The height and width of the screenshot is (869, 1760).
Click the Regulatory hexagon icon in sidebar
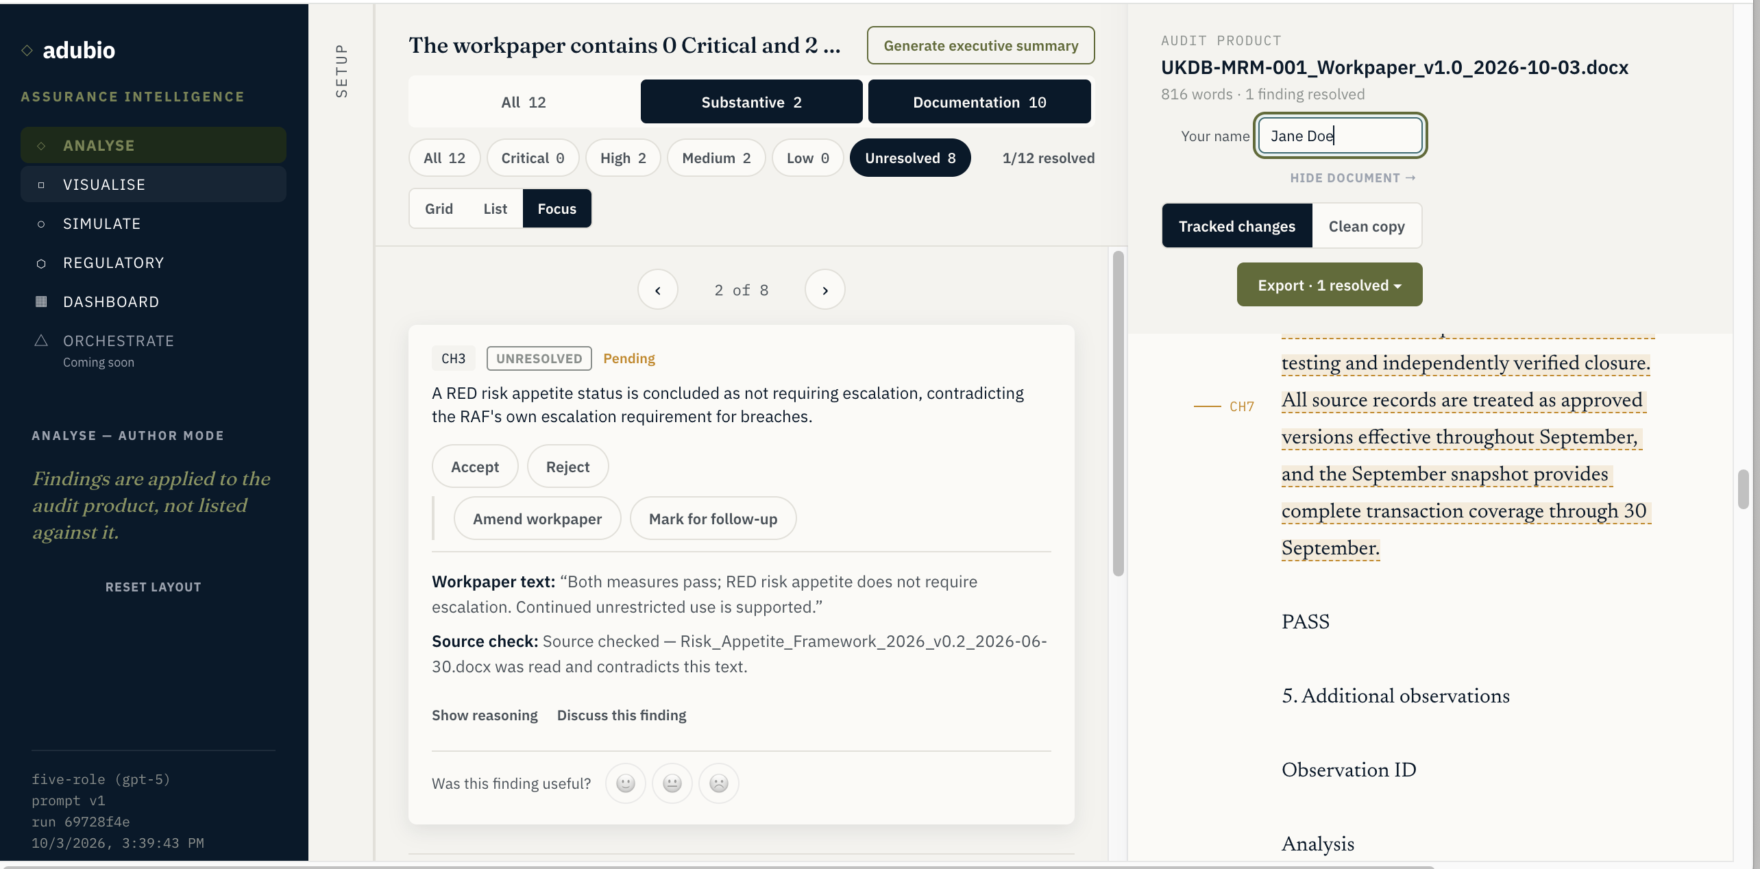click(x=41, y=263)
